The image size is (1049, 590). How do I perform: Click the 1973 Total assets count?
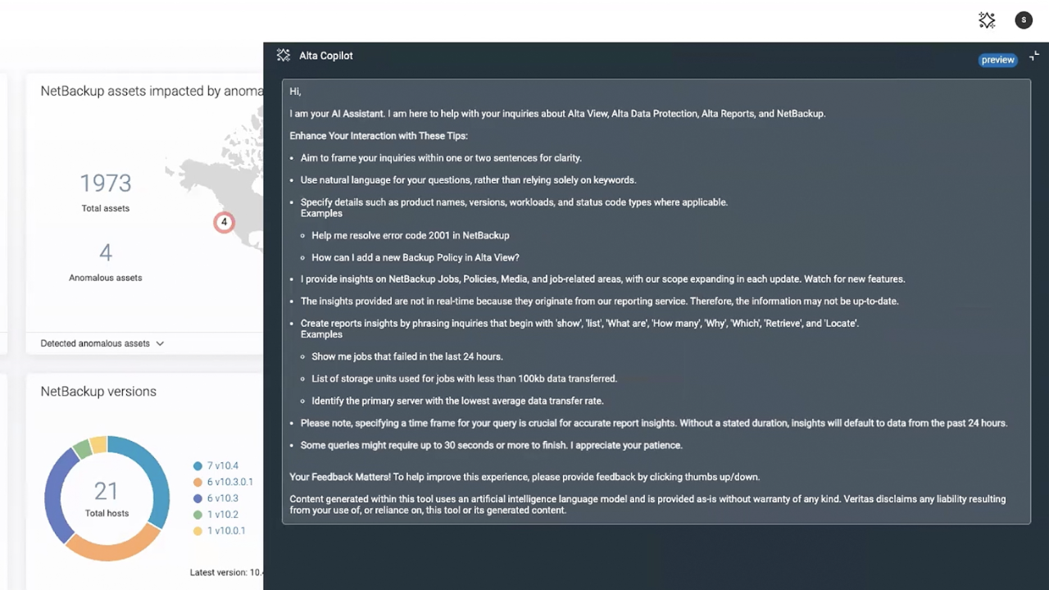coord(106,184)
